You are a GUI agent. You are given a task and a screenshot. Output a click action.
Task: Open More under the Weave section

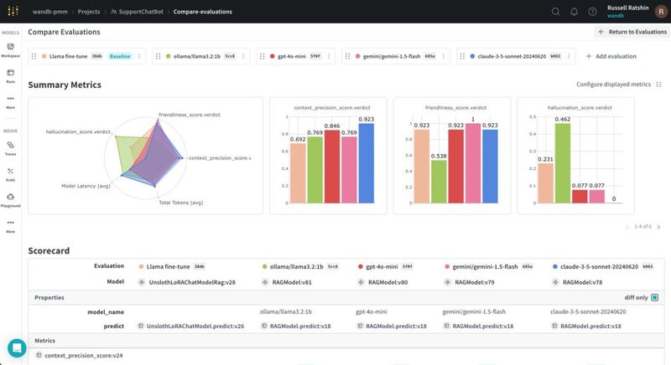coord(10,226)
